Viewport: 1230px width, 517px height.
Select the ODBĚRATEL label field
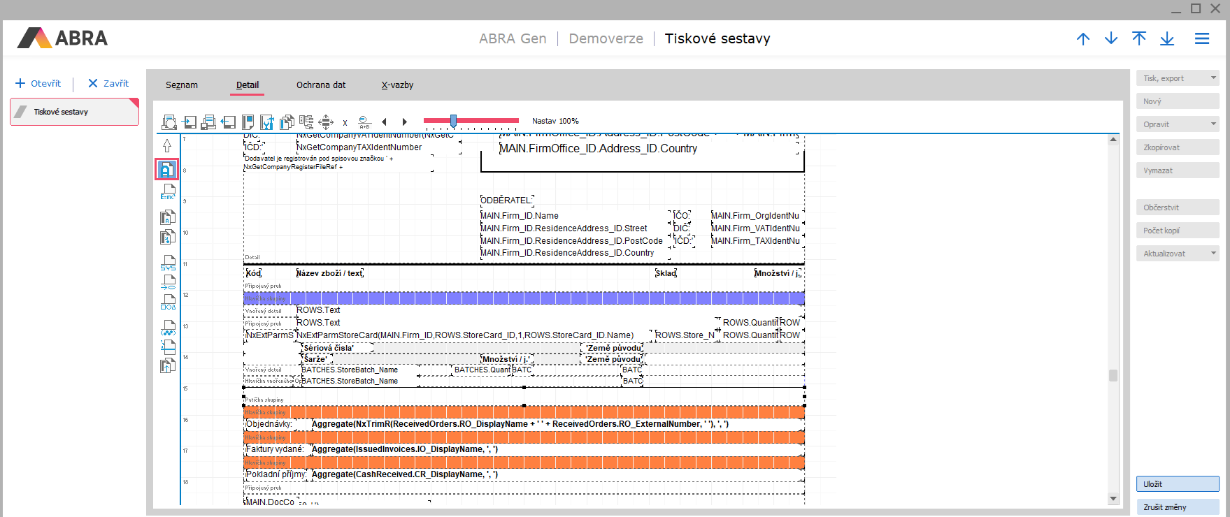(506, 201)
